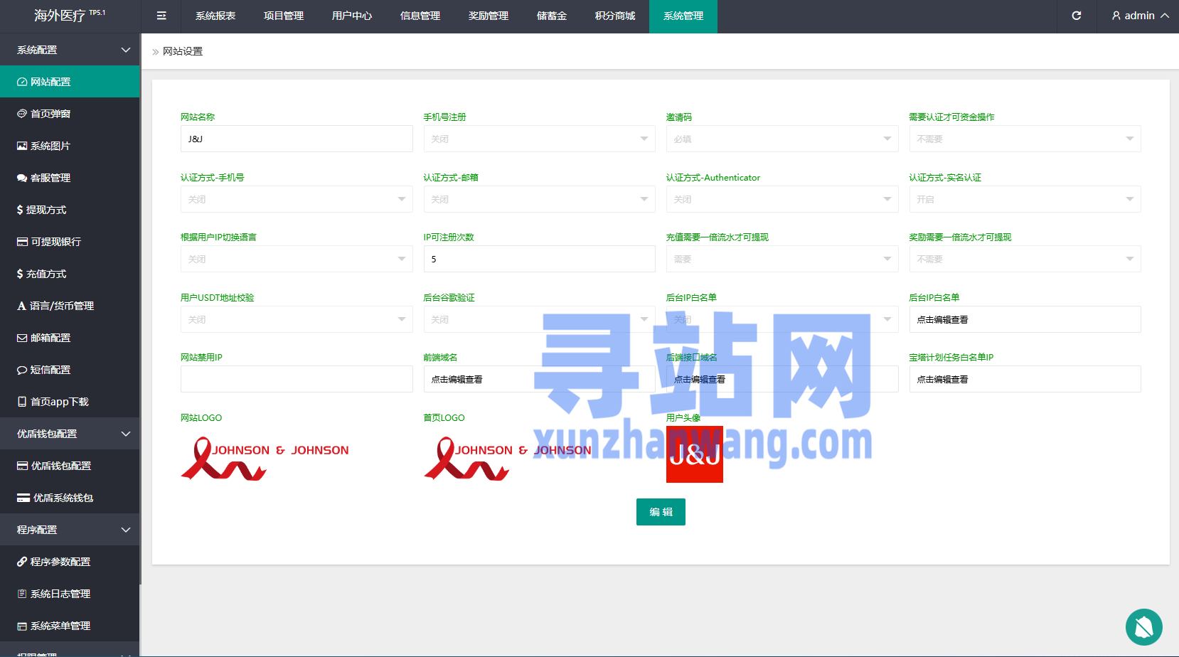This screenshot has width=1179, height=657.
Task: Open 优盾系统钱包 in the sidebar
Action: point(70,498)
